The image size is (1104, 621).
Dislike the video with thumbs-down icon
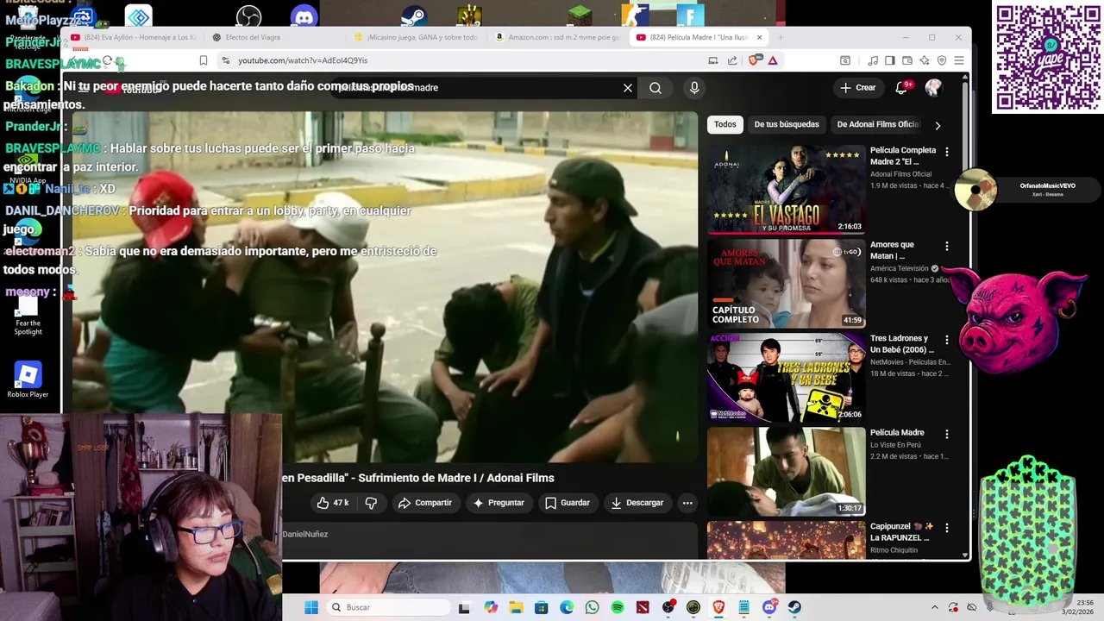pos(371,503)
